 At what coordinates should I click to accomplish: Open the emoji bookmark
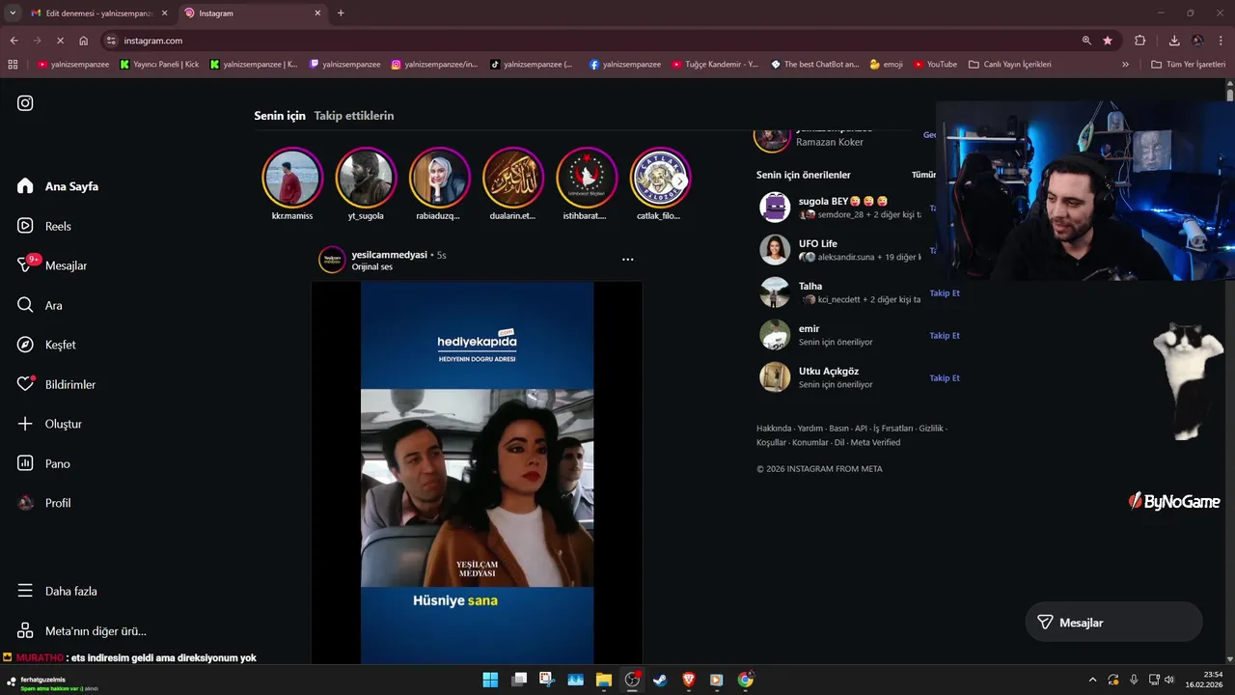point(886,65)
